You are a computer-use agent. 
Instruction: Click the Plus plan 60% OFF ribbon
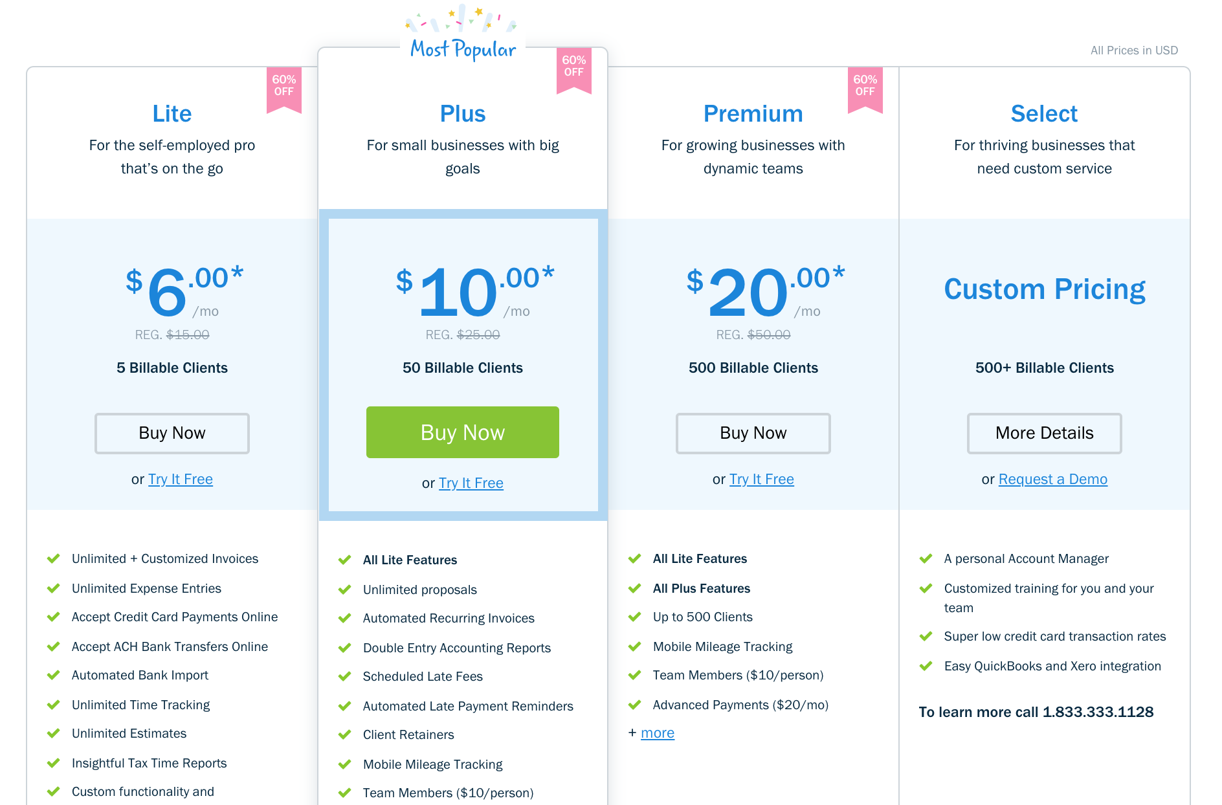click(573, 71)
